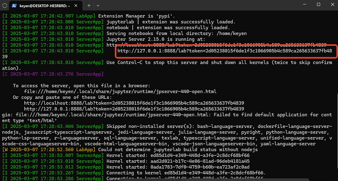
Task: Click 'Kernel started: ed85d1d4-e349-448d-a3fe-2c8dcf68bf66'
Action: pos(178,155)
